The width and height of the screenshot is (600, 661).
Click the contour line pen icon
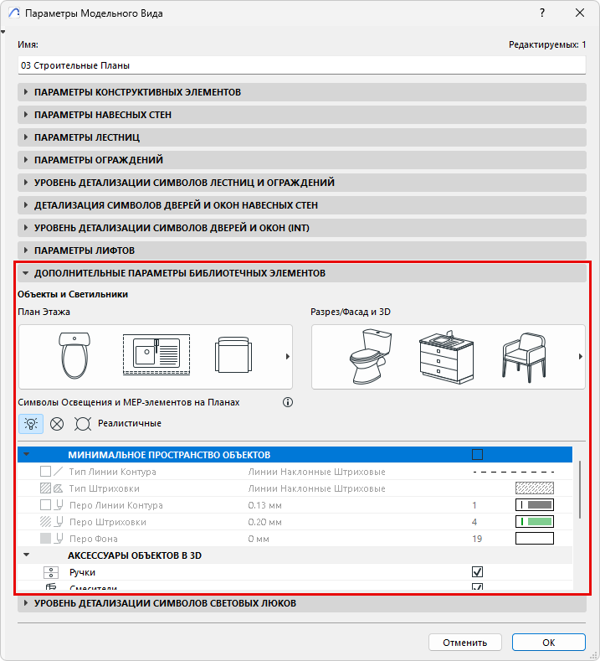[52, 505]
